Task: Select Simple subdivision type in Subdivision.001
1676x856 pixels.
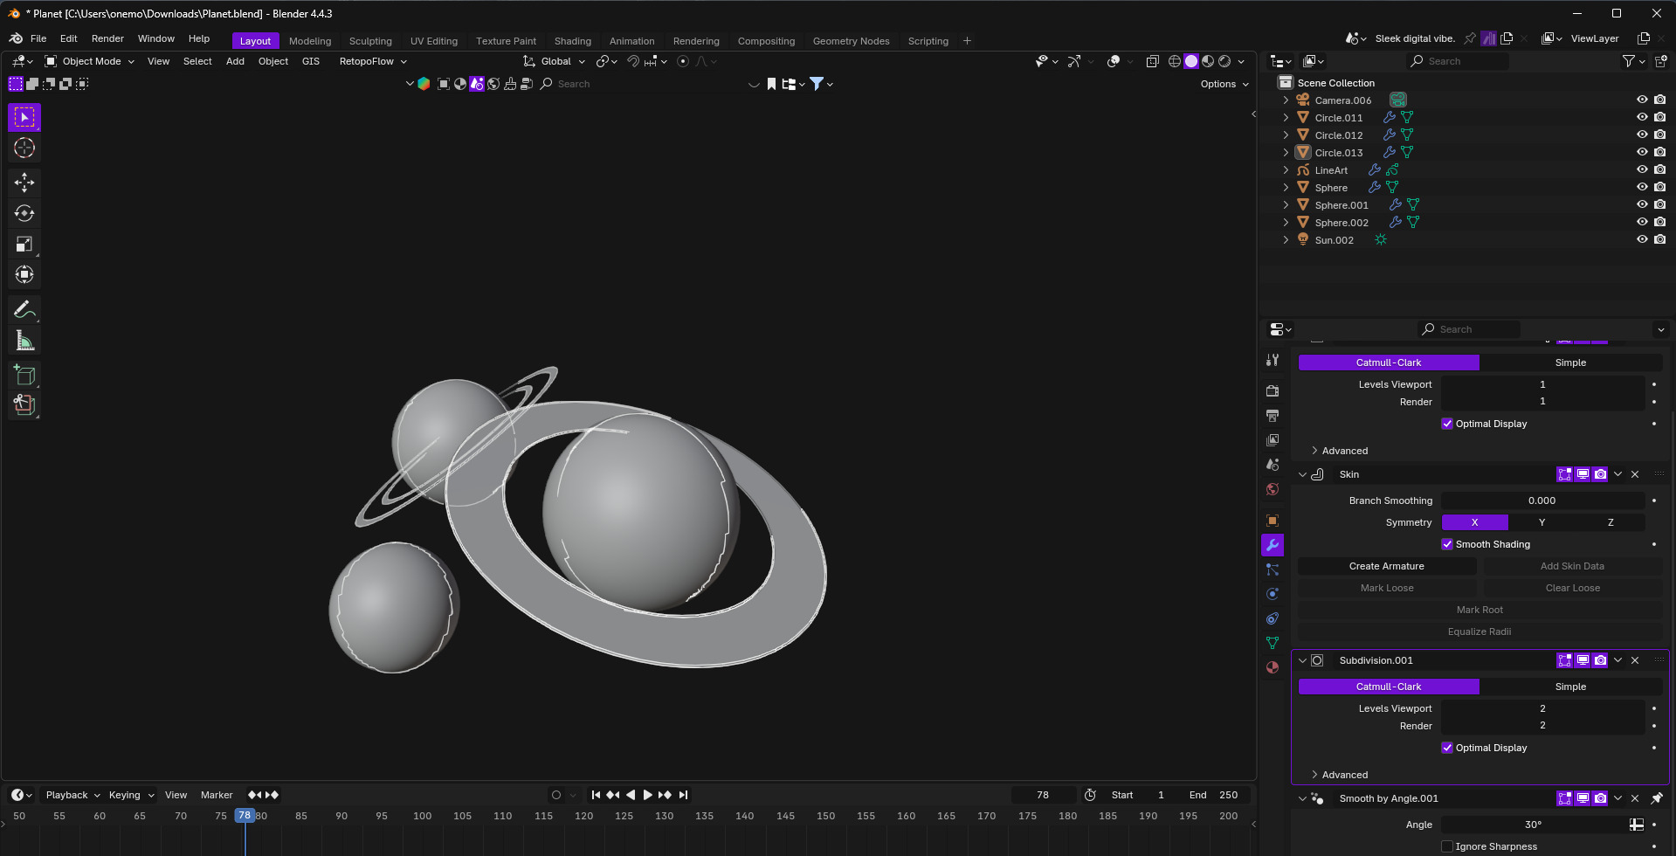Action: coord(1570,687)
